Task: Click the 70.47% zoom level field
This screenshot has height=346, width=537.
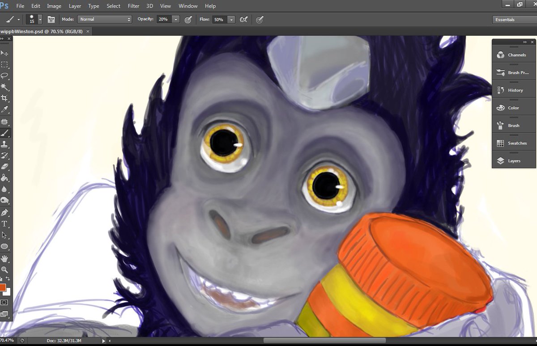Action: click(6, 341)
